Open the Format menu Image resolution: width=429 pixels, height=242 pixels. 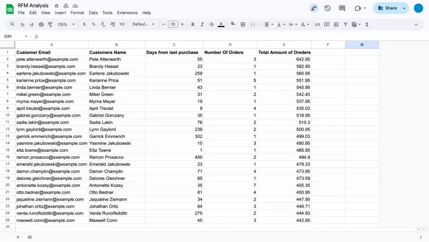click(x=77, y=13)
